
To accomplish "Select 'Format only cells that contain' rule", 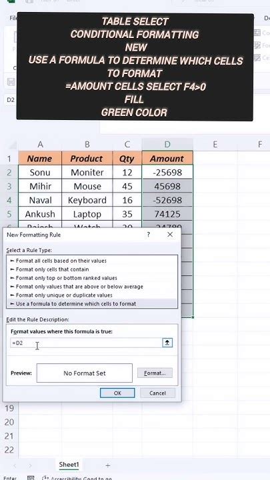I will click(92, 269).
